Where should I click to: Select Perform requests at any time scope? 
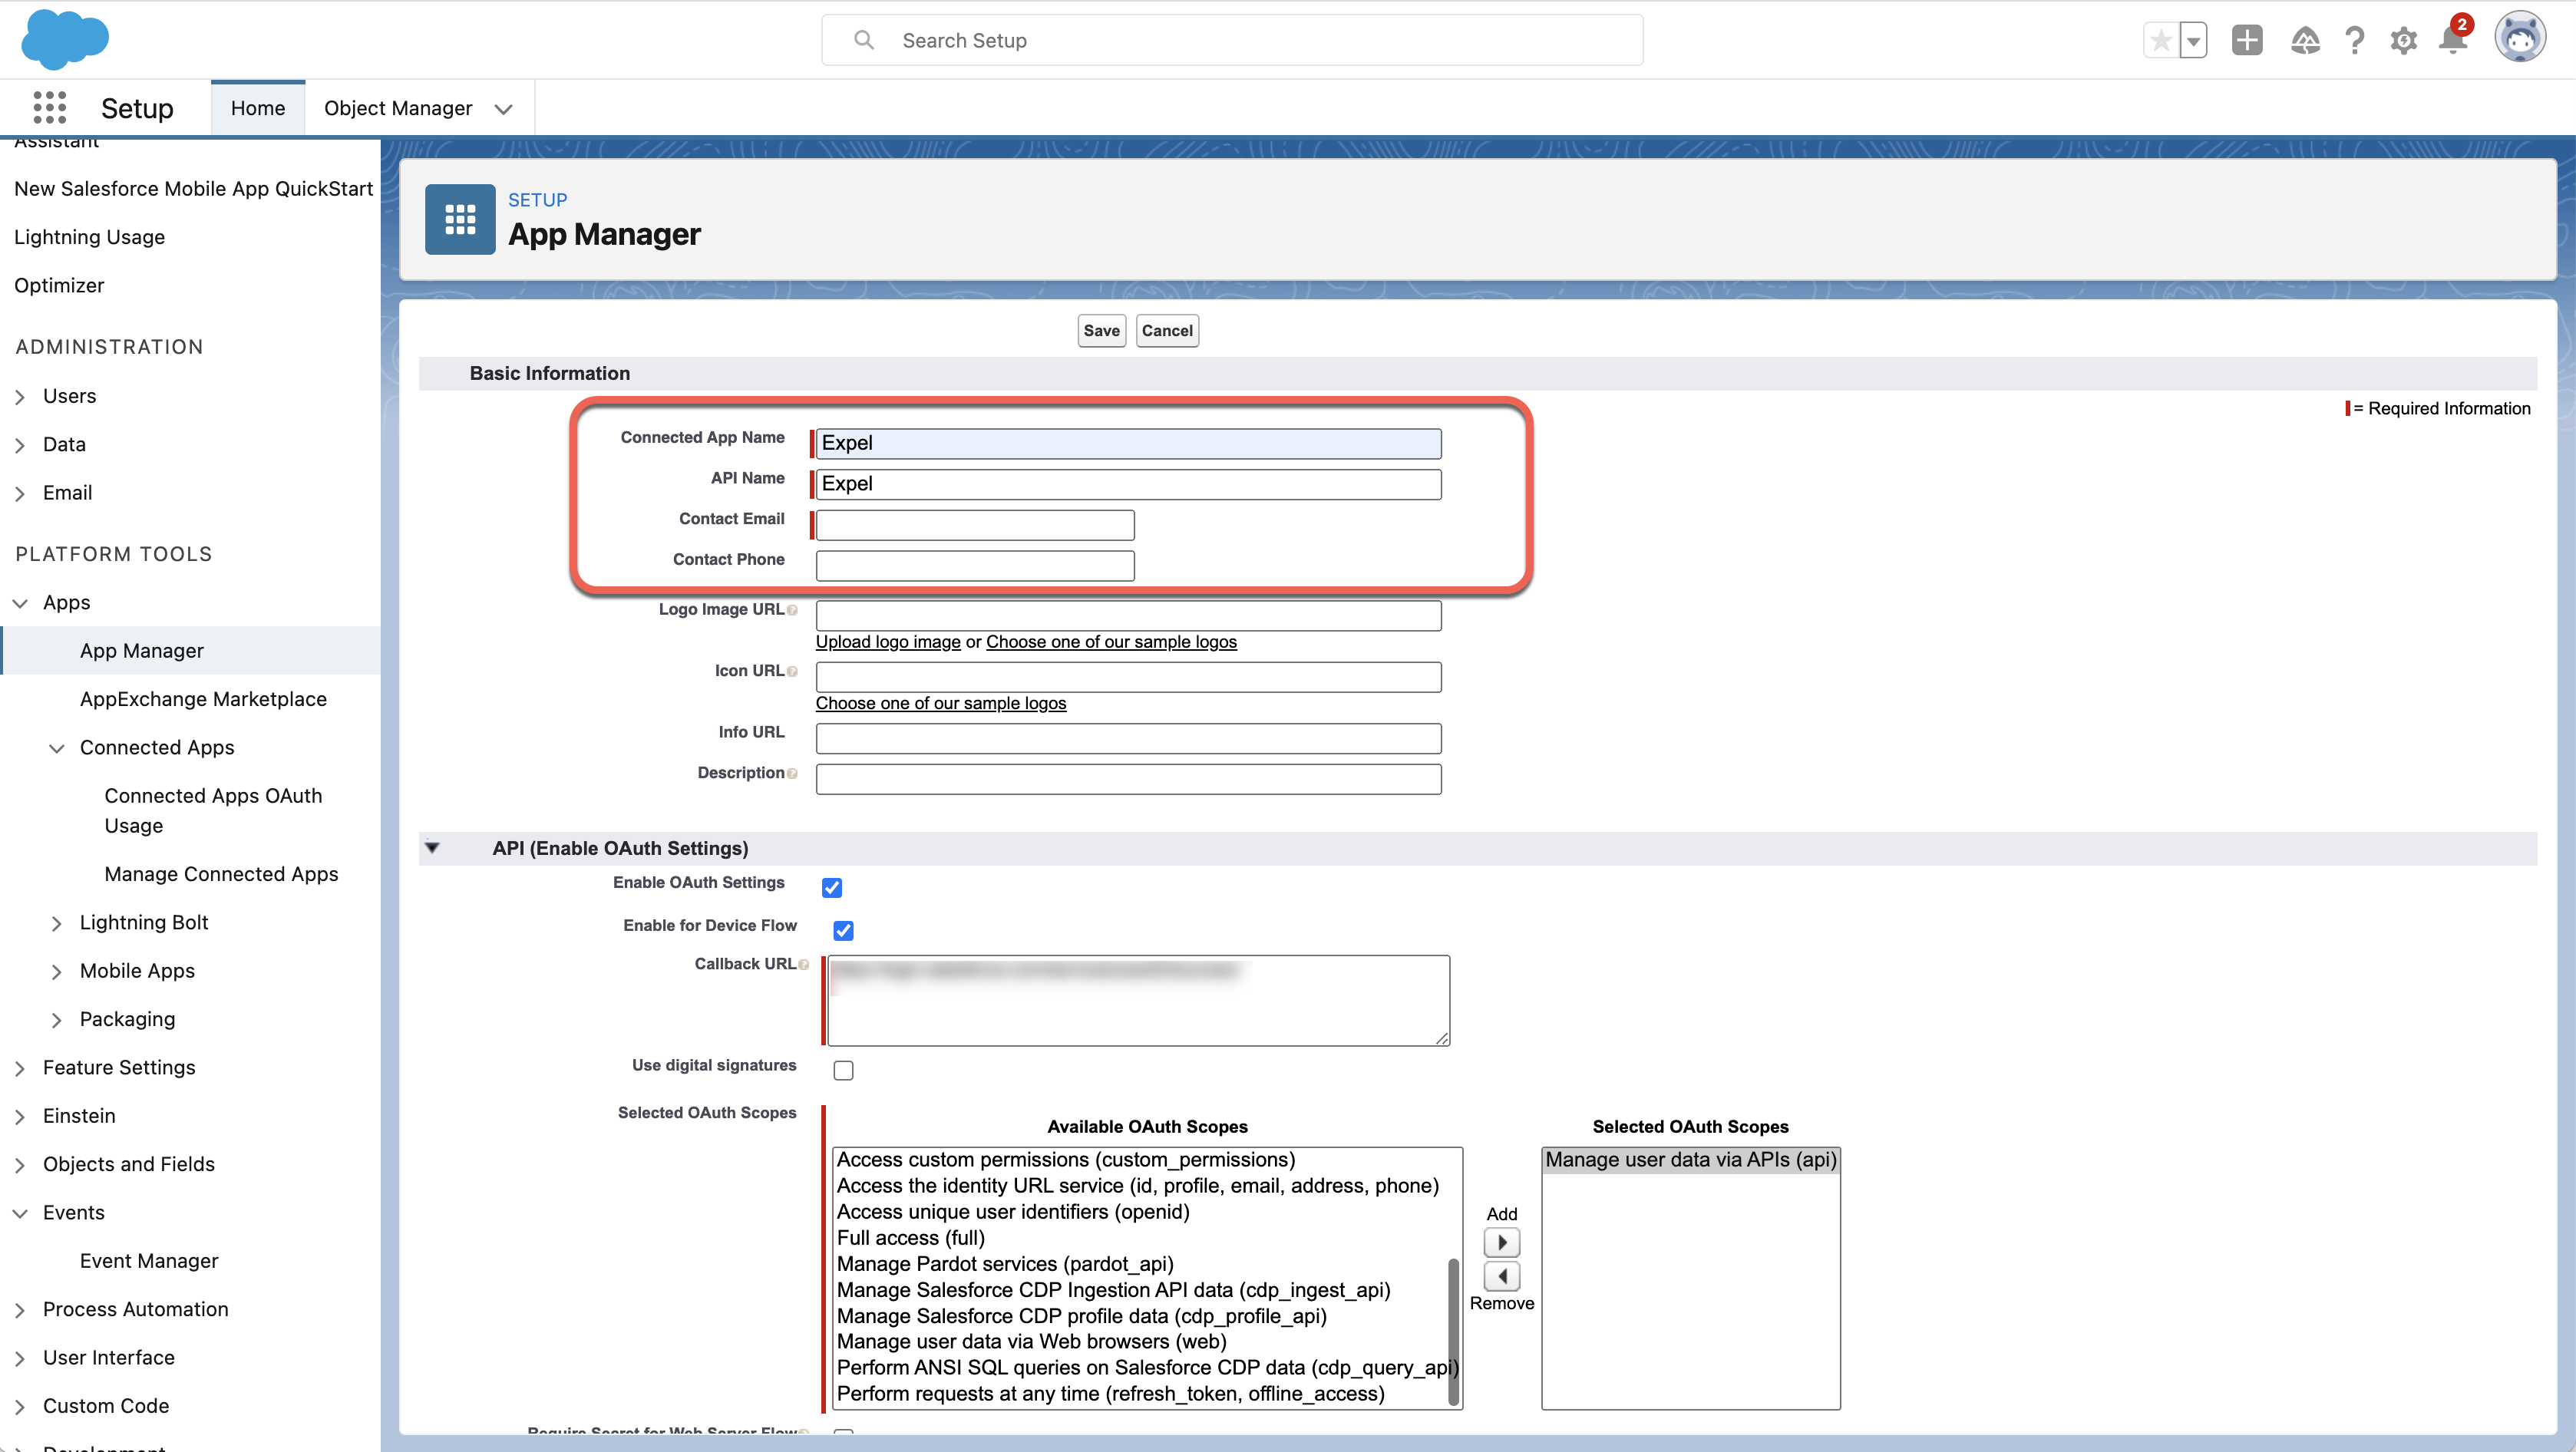[x=1111, y=1394]
